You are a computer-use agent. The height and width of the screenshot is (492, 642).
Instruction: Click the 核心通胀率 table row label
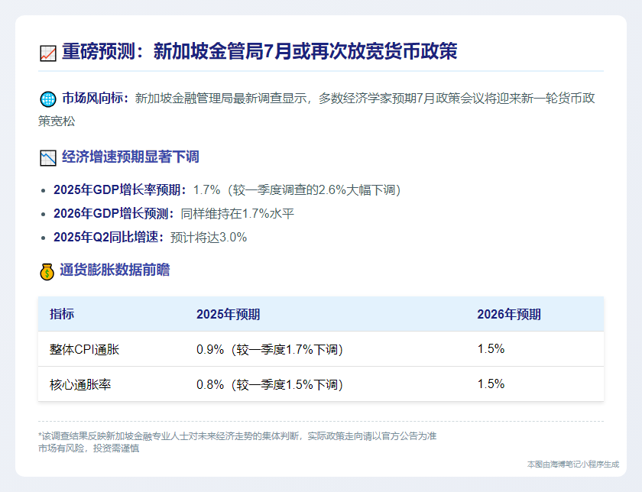pyautogui.click(x=80, y=384)
